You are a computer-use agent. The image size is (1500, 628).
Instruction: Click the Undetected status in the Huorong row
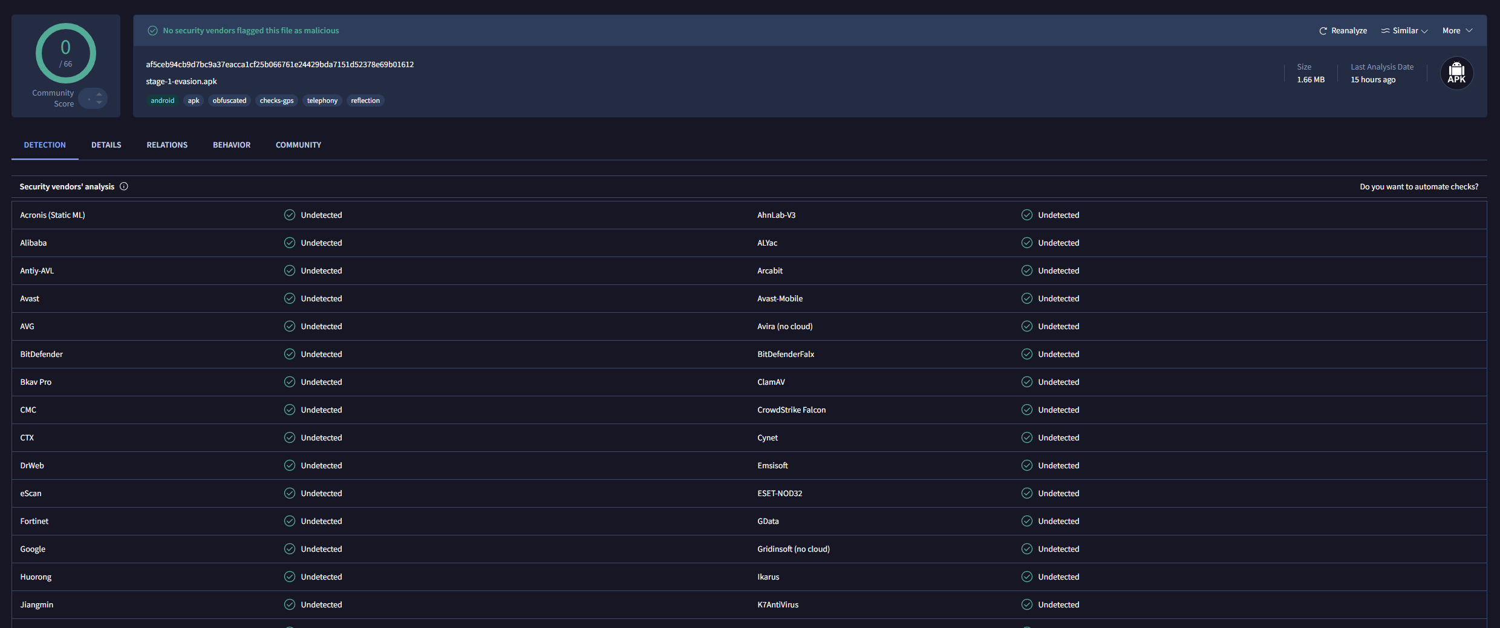pos(321,577)
